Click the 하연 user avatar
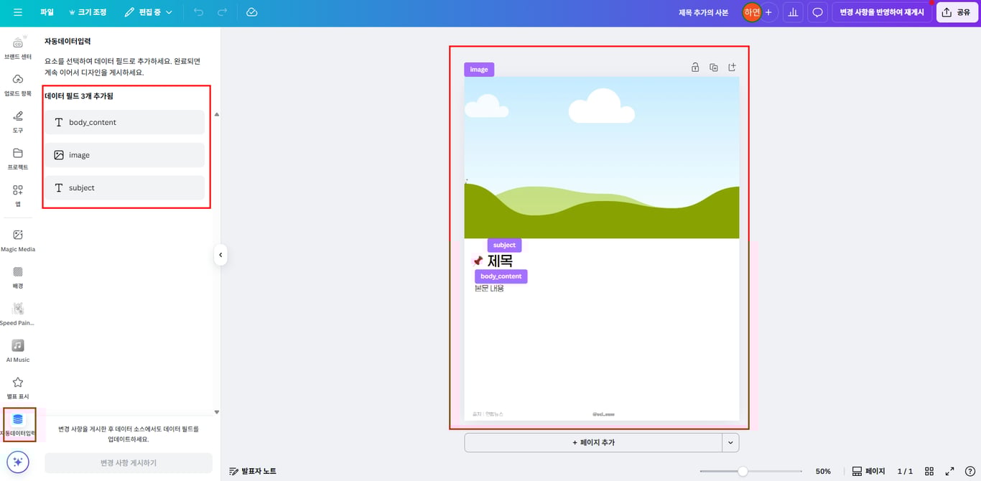Image resolution: width=981 pixels, height=481 pixels. [751, 12]
